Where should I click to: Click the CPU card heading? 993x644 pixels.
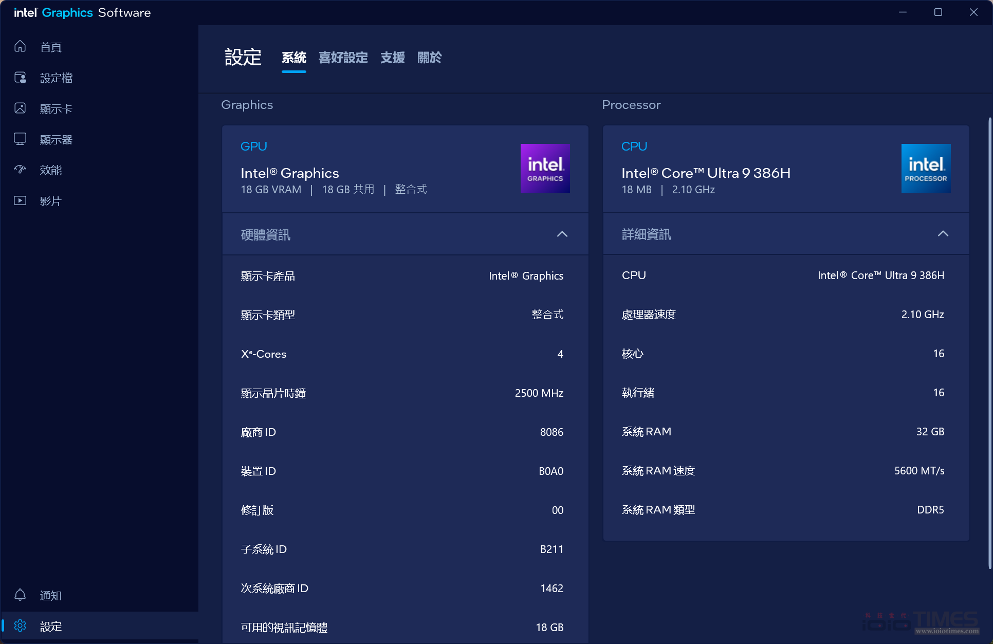[634, 146]
